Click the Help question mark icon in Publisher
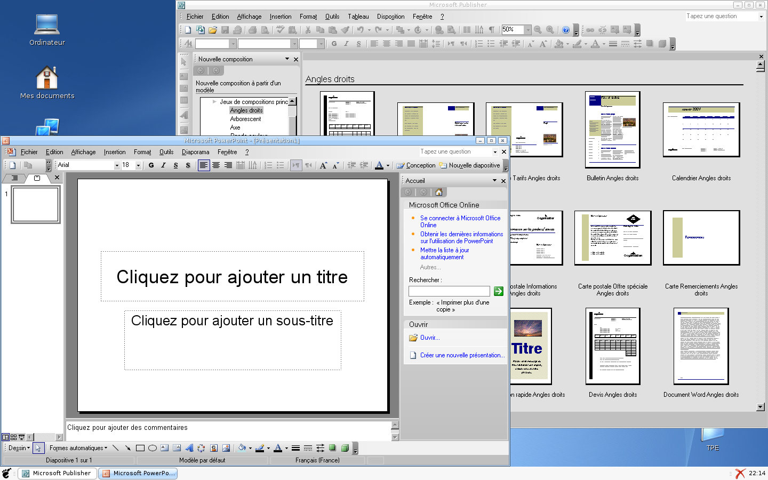 566,30
